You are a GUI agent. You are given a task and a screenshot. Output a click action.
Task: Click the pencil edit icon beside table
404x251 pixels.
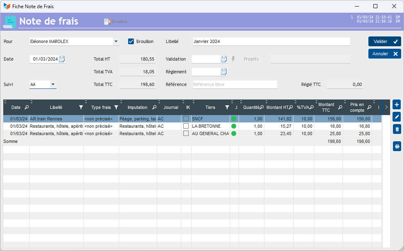(397, 117)
